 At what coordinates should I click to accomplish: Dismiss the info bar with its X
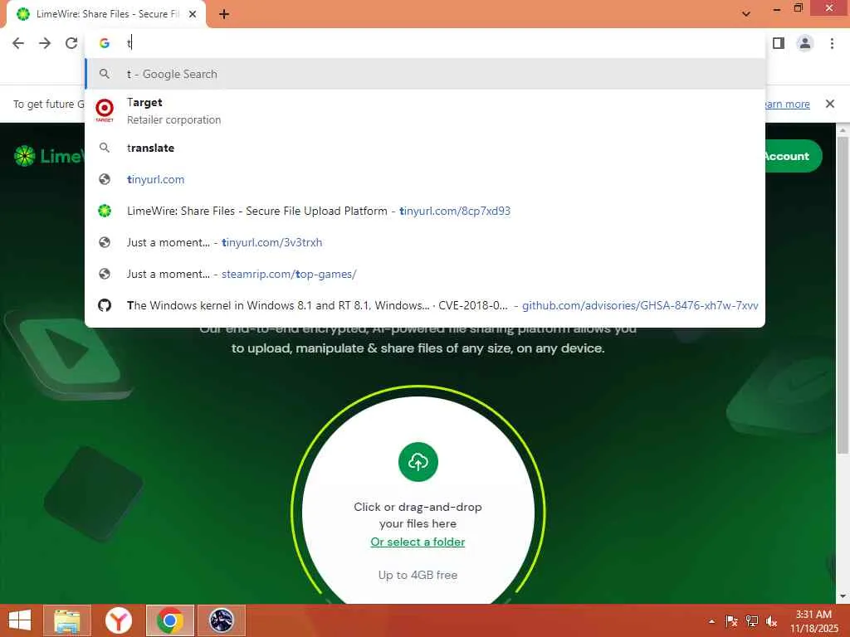829,104
